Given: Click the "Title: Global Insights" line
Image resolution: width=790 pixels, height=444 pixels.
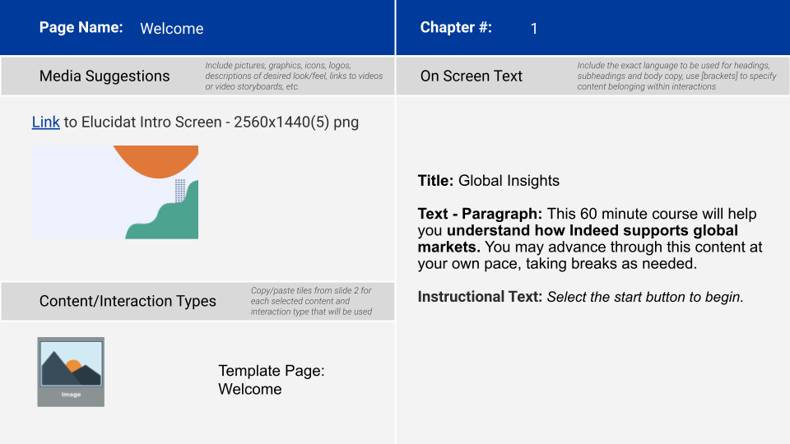Looking at the screenshot, I should coord(488,181).
